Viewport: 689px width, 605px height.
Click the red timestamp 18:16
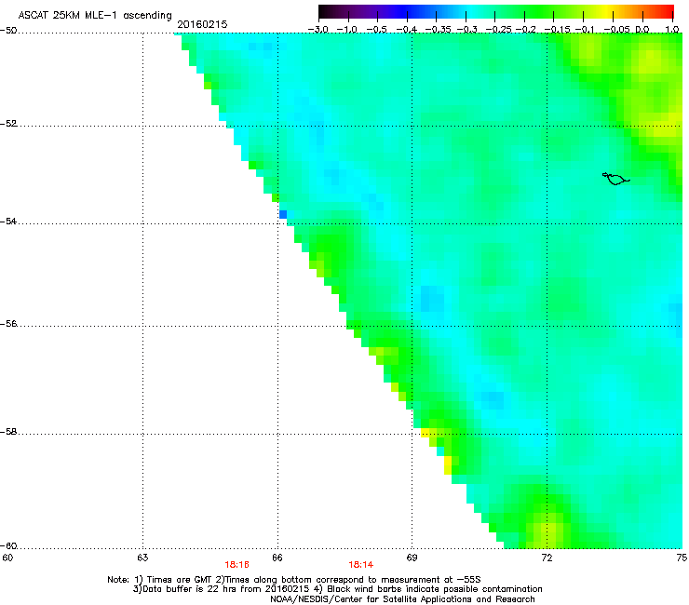(236, 565)
